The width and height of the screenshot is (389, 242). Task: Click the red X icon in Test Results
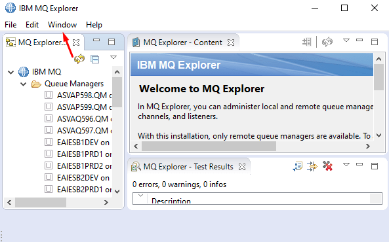point(327,166)
